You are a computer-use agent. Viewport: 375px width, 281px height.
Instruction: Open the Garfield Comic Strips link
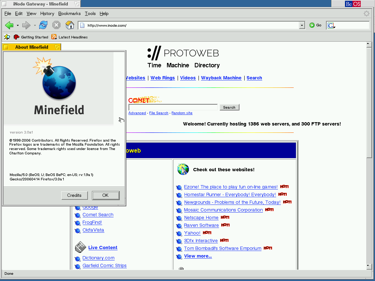point(104,266)
